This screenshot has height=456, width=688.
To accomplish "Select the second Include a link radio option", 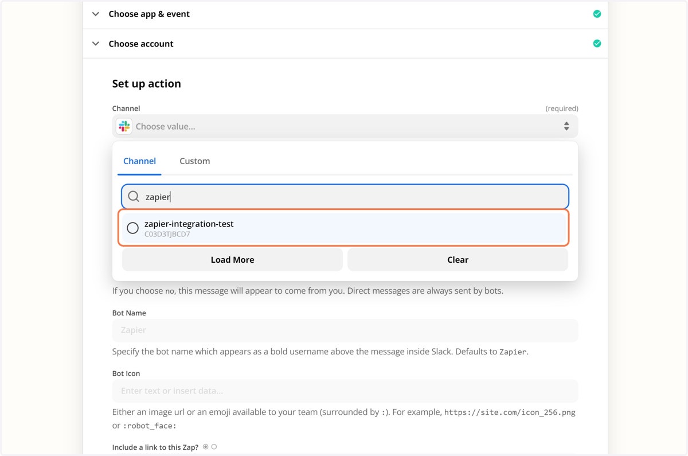I will pyautogui.click(x=214, y=447).
